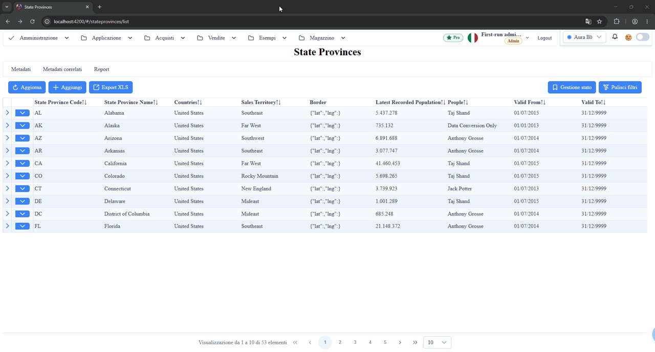
Task: Click the District of Columbia cell
Action: click(127, 214)
